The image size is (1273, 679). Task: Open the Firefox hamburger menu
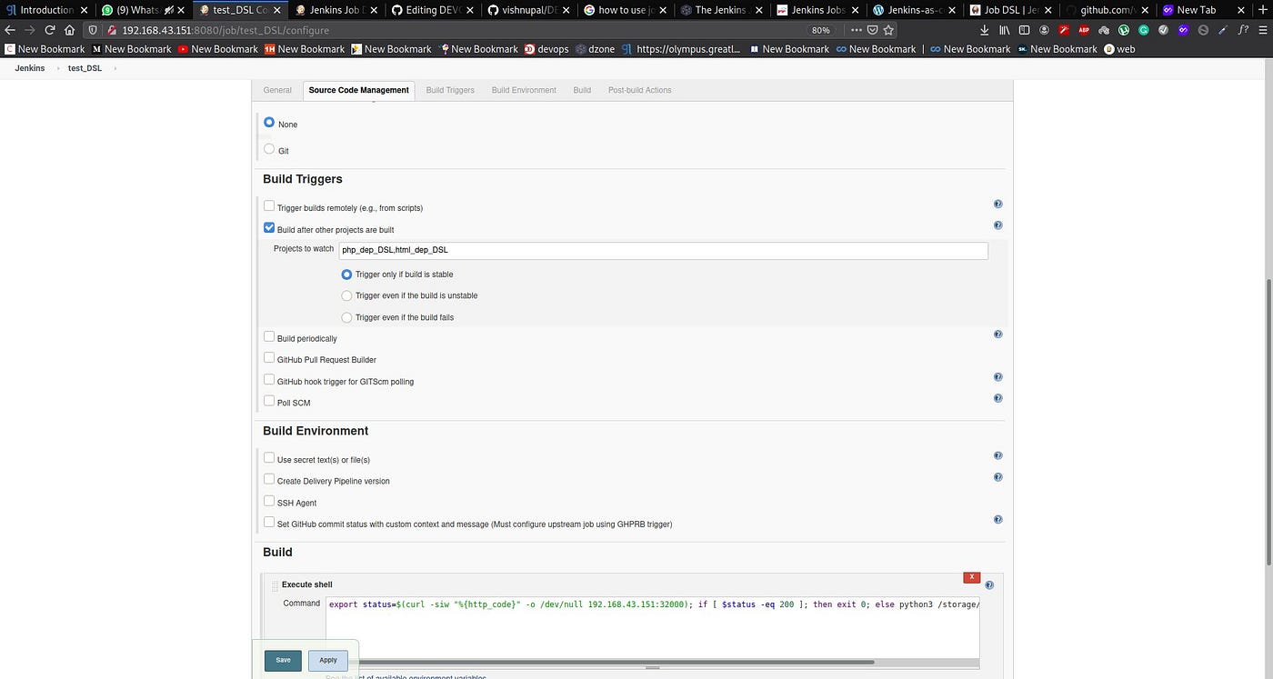1262,29
